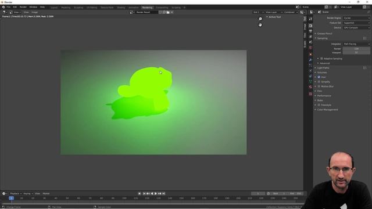Viewport: 372px width, 209px height.
Task: Click the open image folder icon
Action: click(168, 12)
